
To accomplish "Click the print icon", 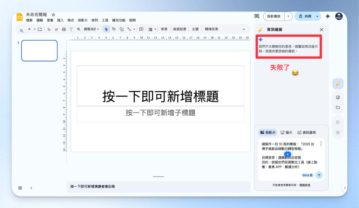I will pos(64,29).
